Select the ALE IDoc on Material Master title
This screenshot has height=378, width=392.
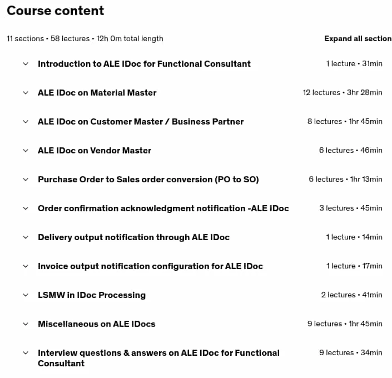(97, 93)
